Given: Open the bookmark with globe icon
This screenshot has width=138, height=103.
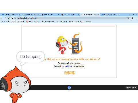Looking at the screenshot, I should point(74,21).
